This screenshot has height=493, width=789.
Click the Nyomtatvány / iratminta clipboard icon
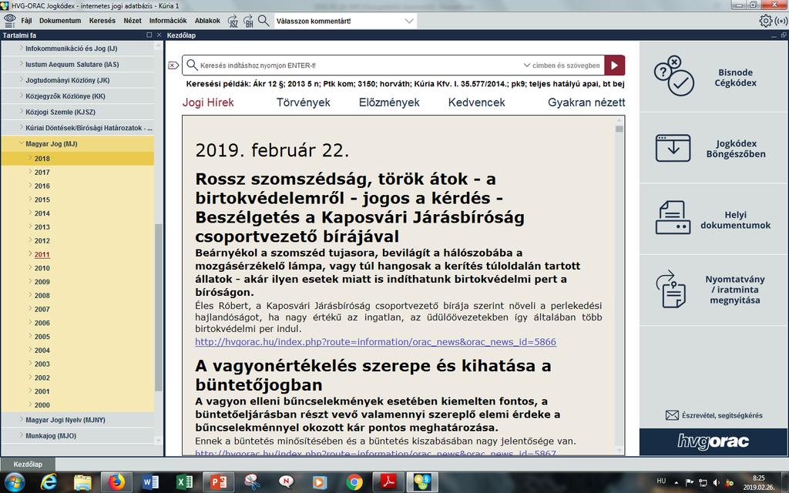coord(671,289)
